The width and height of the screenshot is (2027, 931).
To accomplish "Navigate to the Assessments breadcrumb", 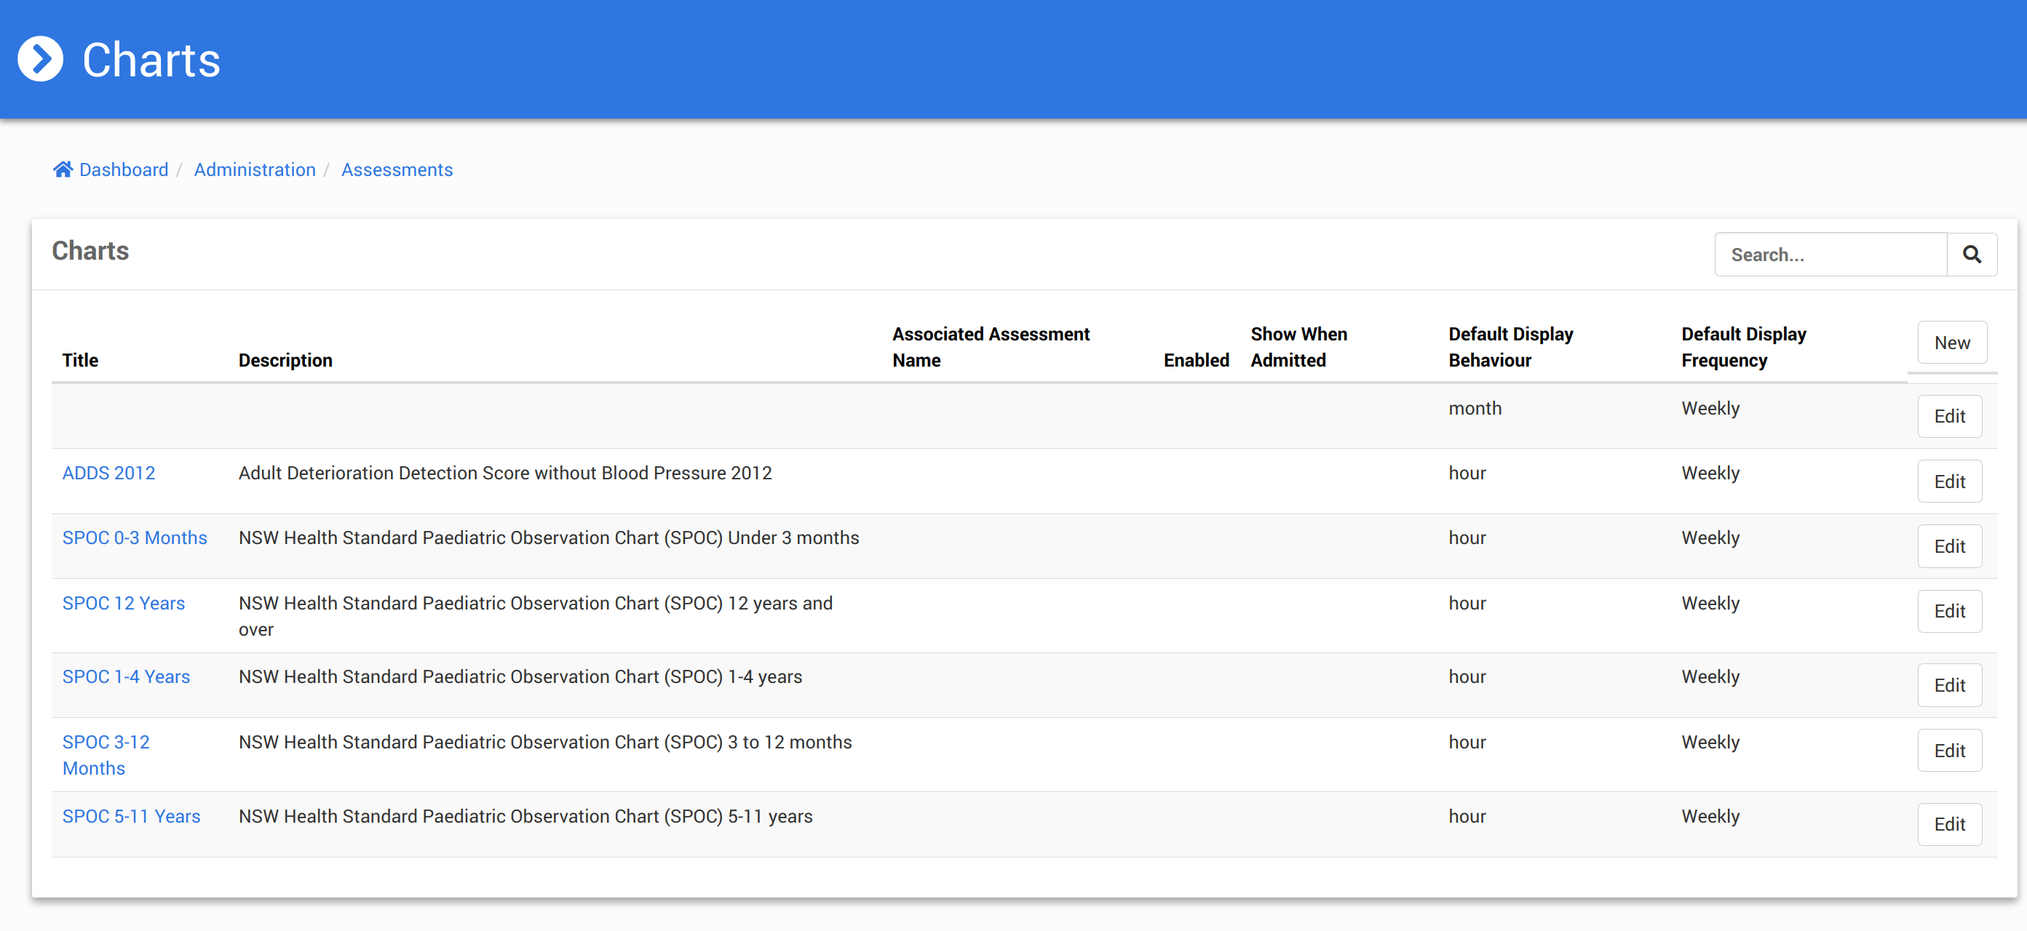I will pos(397,170).
